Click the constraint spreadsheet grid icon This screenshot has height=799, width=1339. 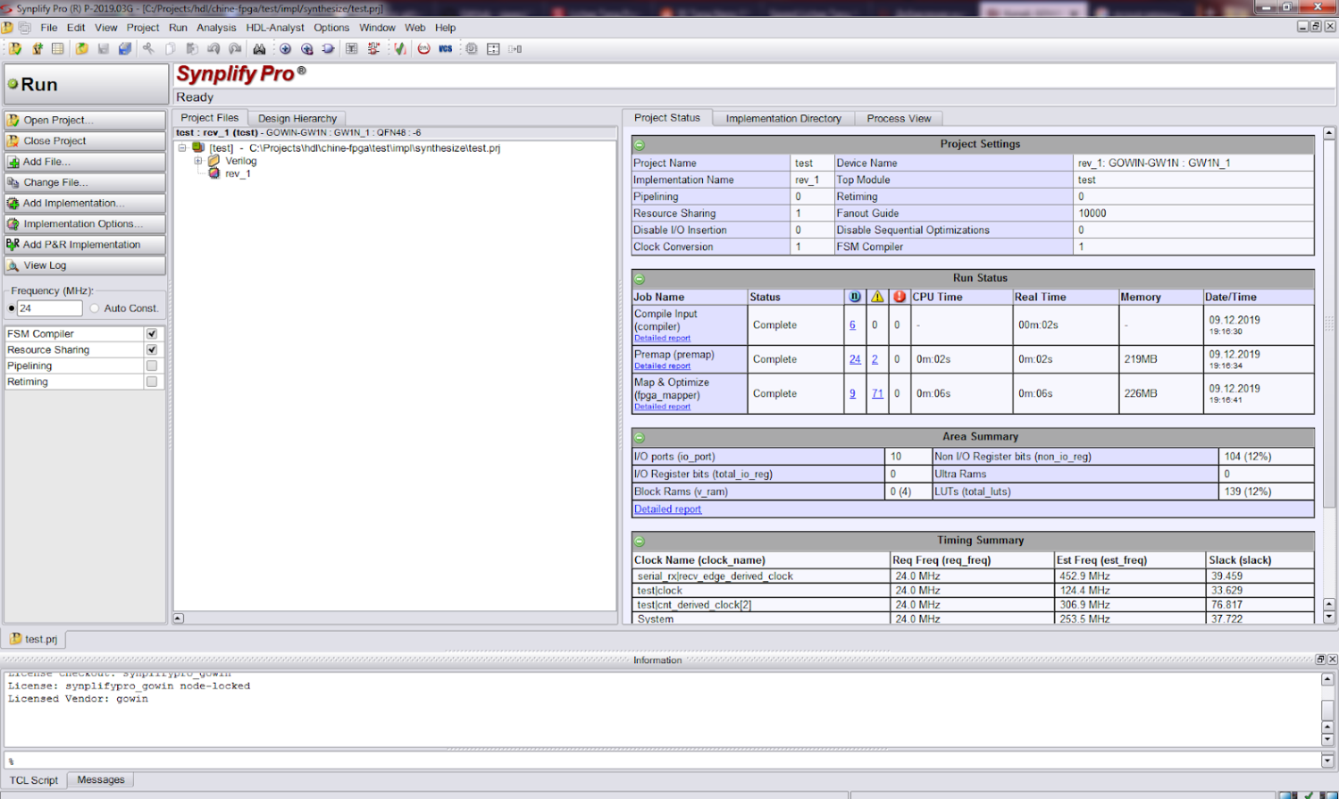point(58,49)
